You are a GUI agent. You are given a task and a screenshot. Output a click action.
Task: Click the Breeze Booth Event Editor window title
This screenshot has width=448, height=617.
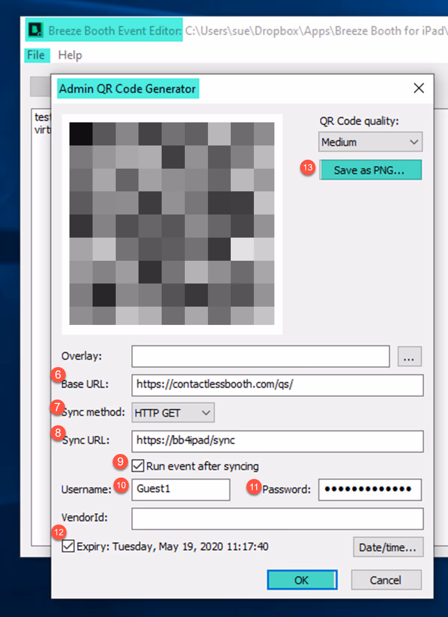click(x=115, y=30)
